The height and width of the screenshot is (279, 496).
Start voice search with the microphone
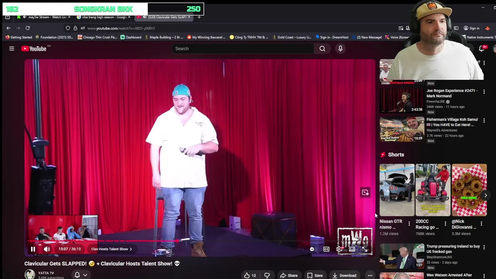pyautogui.click(x=340, y=48)
